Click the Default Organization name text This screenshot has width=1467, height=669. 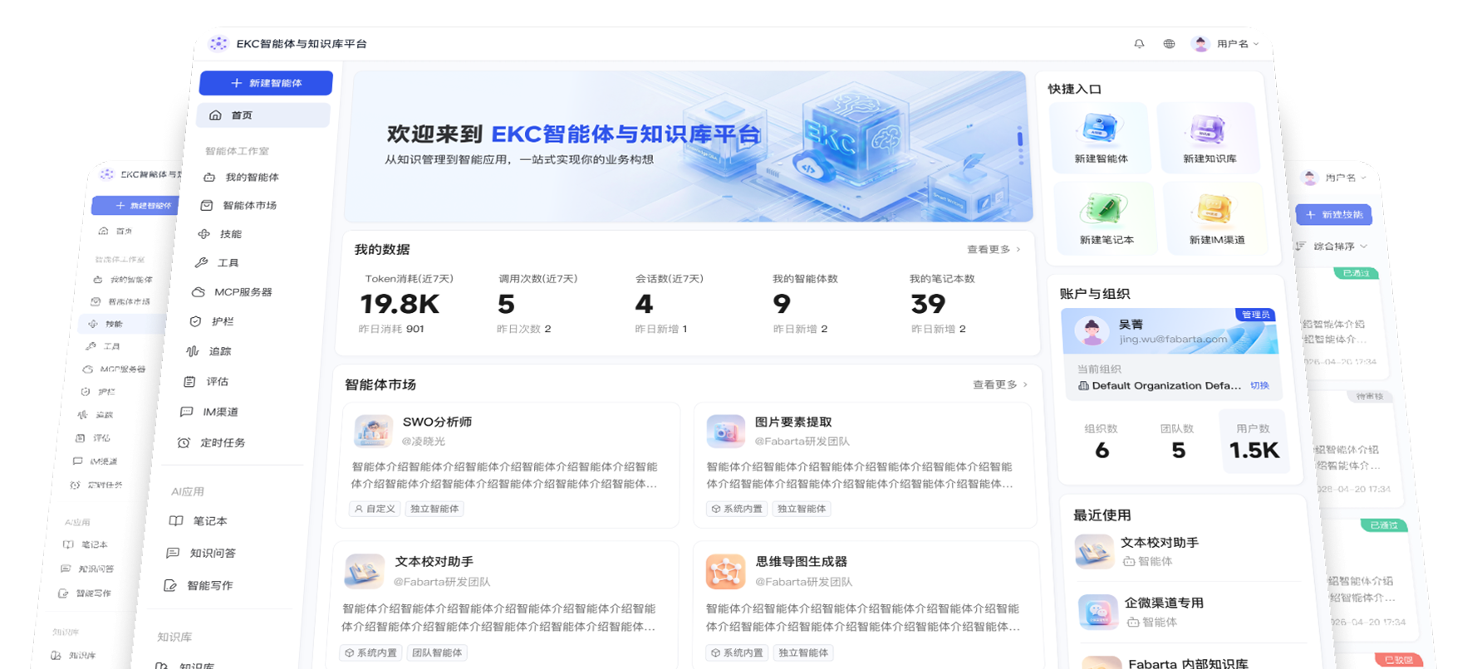tap(1166, 385)
